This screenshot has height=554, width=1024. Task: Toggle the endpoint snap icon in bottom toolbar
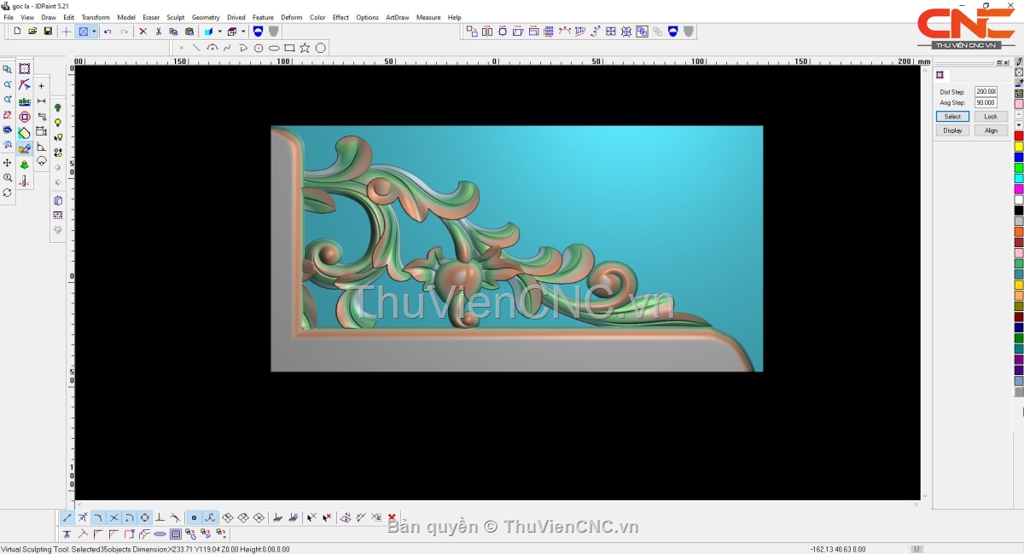pyautogui.click(x=67, y=517)
